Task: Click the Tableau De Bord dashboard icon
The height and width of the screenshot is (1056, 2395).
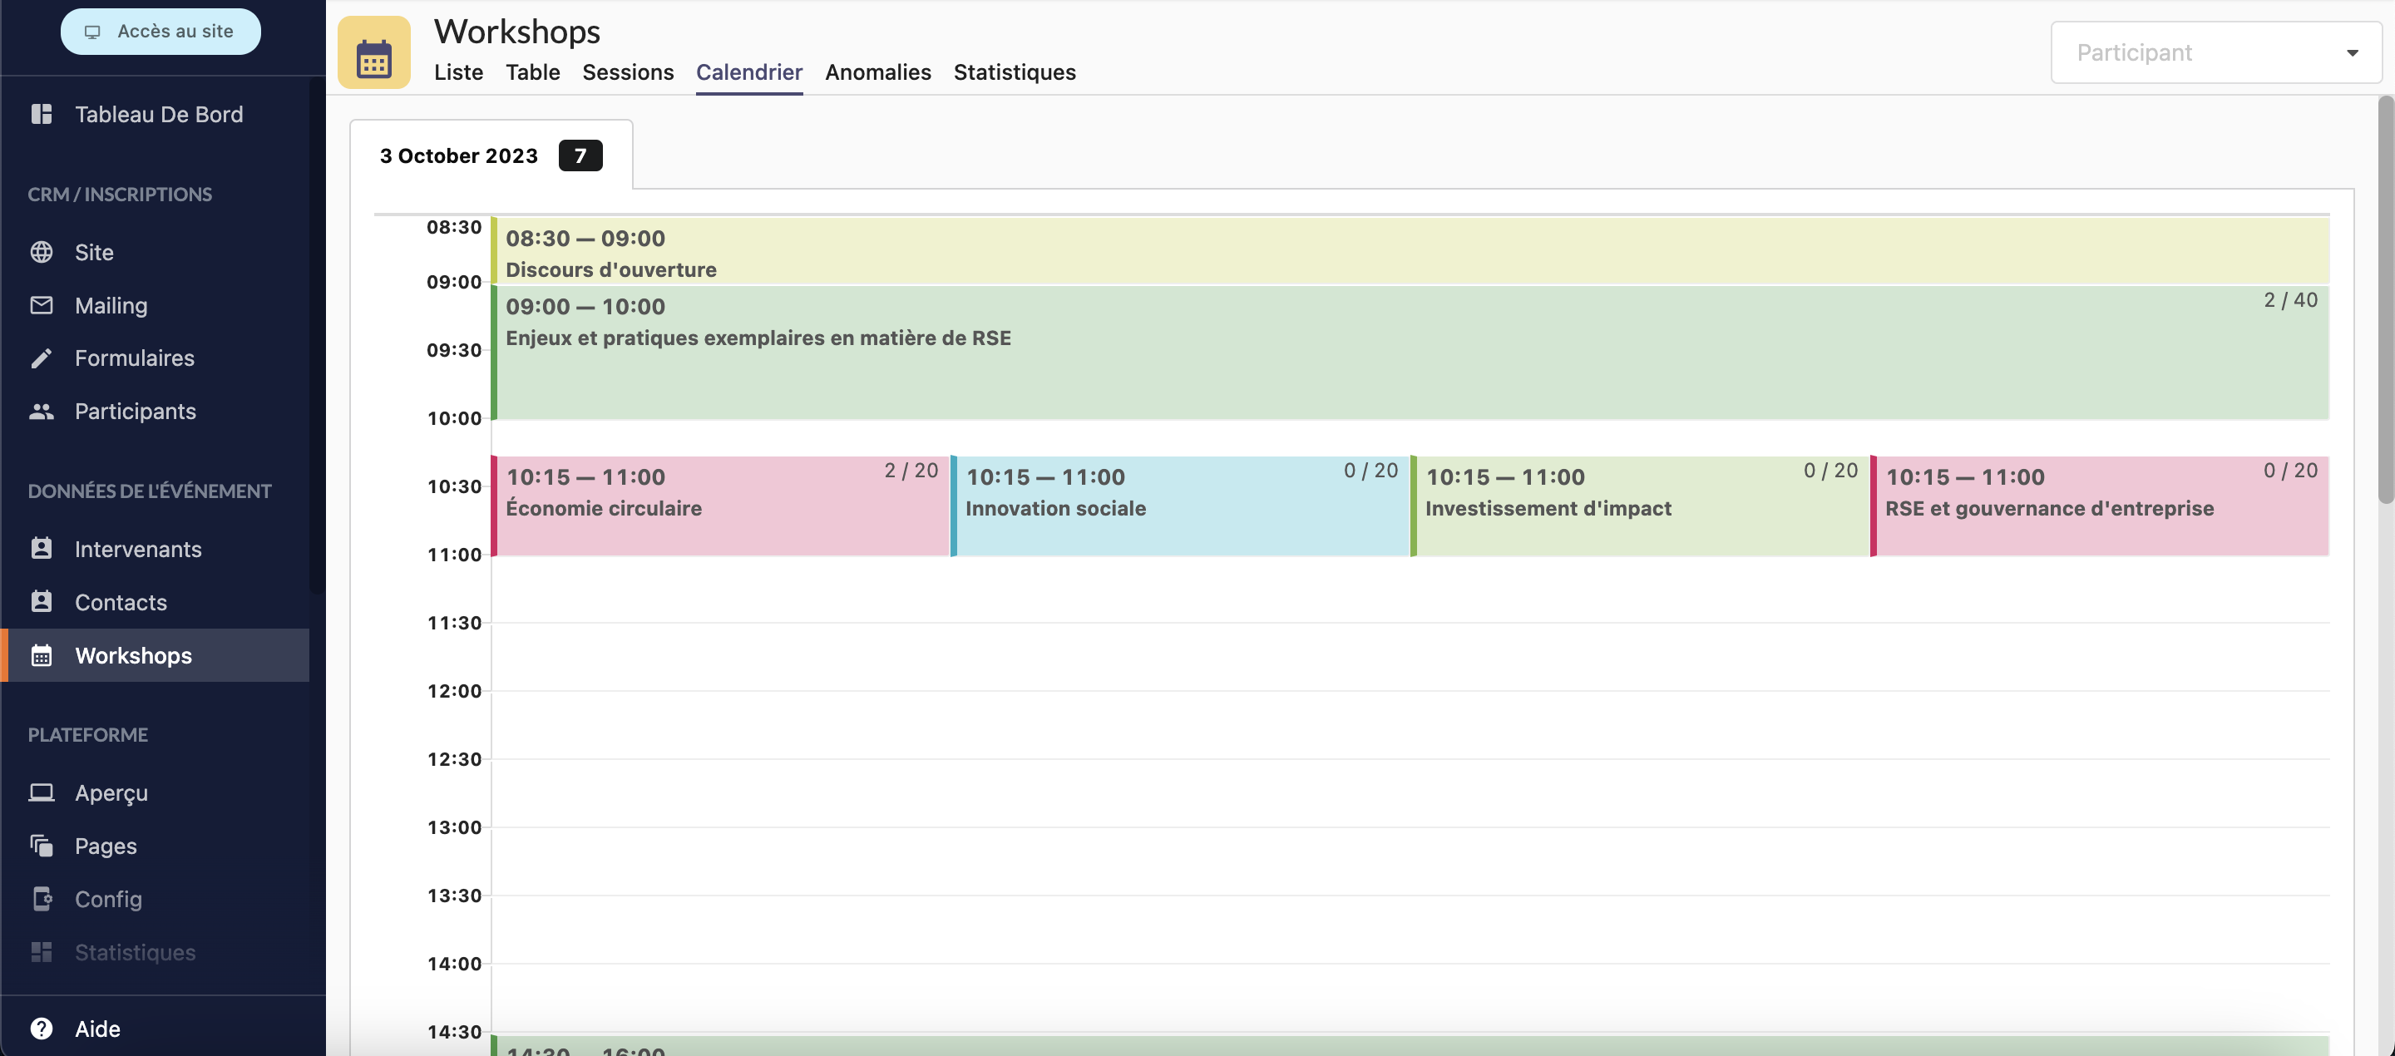Action: 41,113
